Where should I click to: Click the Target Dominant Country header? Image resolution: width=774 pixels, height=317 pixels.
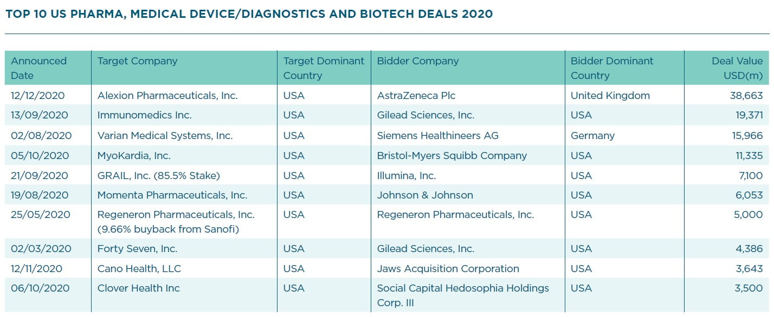(324, 68)
